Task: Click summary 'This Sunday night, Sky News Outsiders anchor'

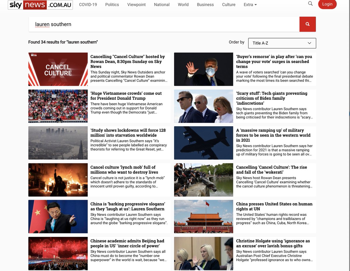Action: coord(129,76)
